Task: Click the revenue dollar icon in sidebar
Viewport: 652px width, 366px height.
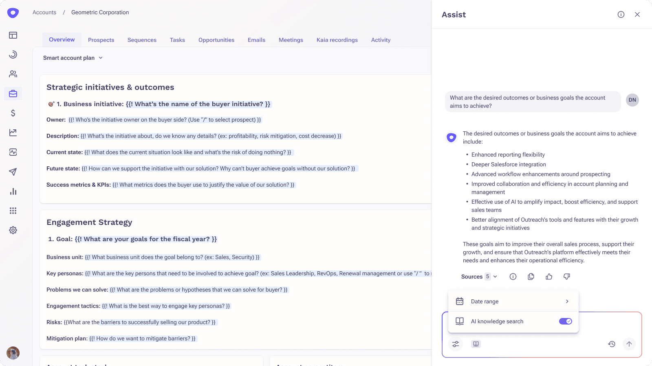Action: pos(13,113)
